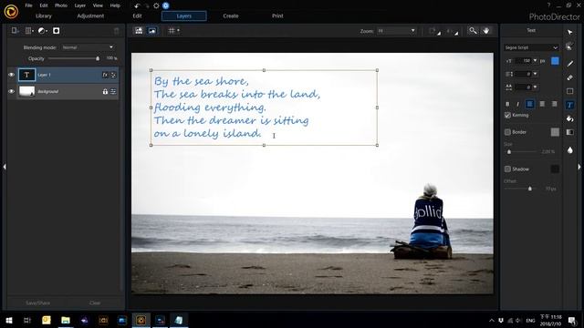Click the undo arrow icon
Viewport: 584px width, 328px height.
point(137,5)
